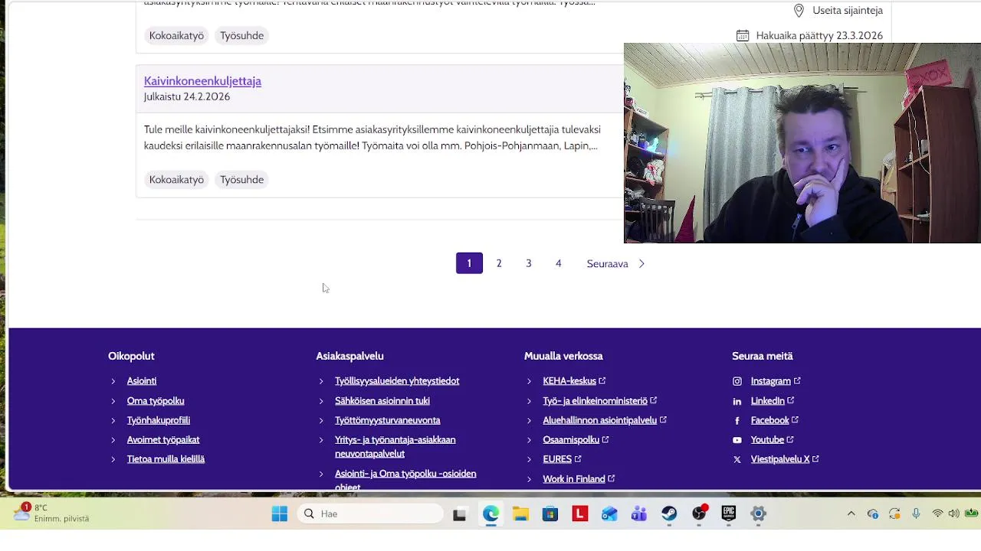Open Microsoft Teams from the taskbar
This screenshot has height=551, width=981.
pos(639,514)
